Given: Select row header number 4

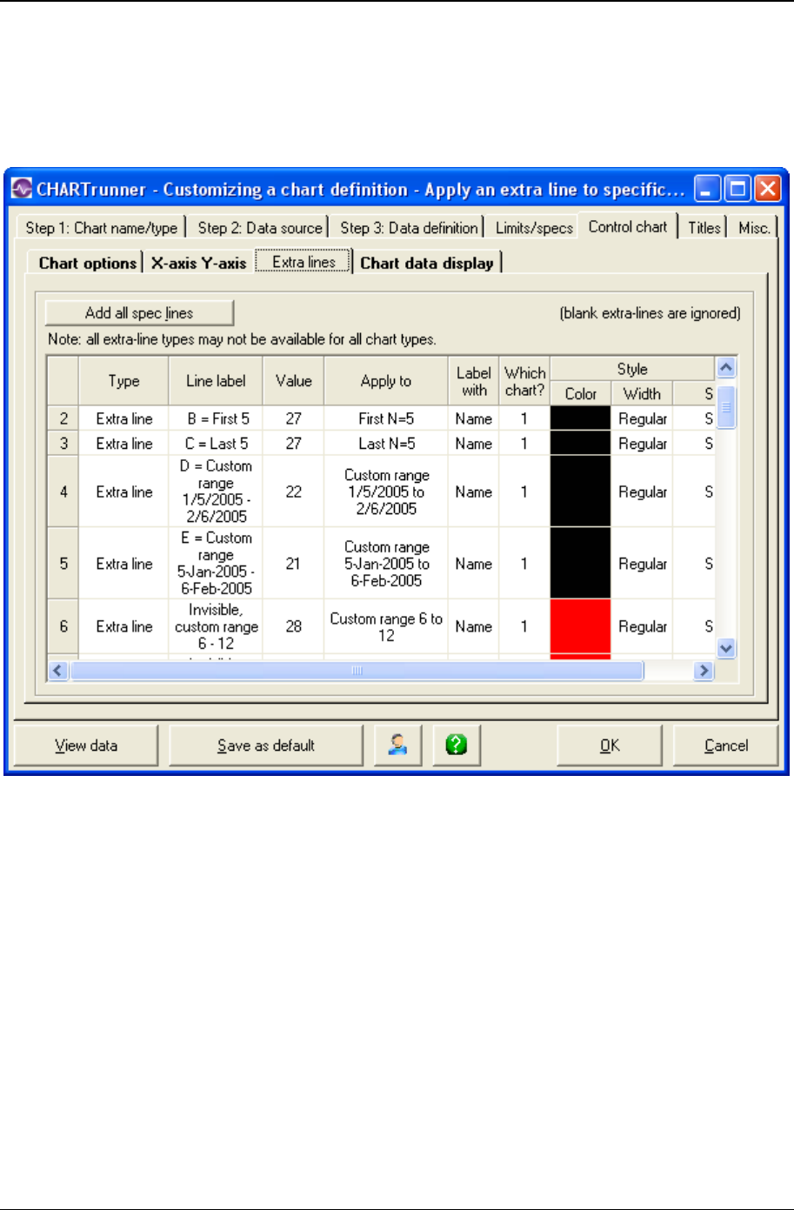Looking at the screenshot, I should [63, 491].
